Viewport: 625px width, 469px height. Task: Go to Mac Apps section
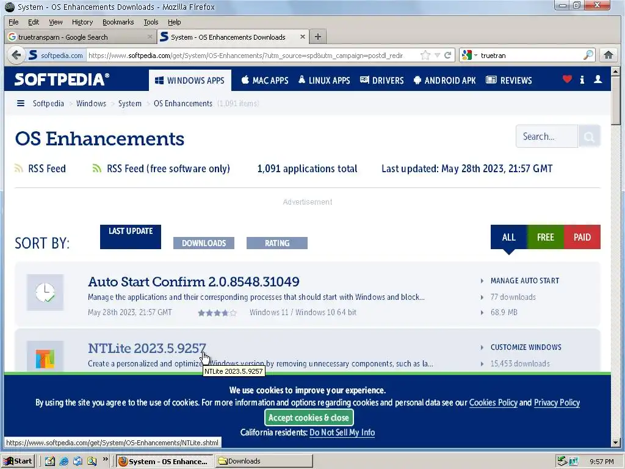(x=265, y=81)
